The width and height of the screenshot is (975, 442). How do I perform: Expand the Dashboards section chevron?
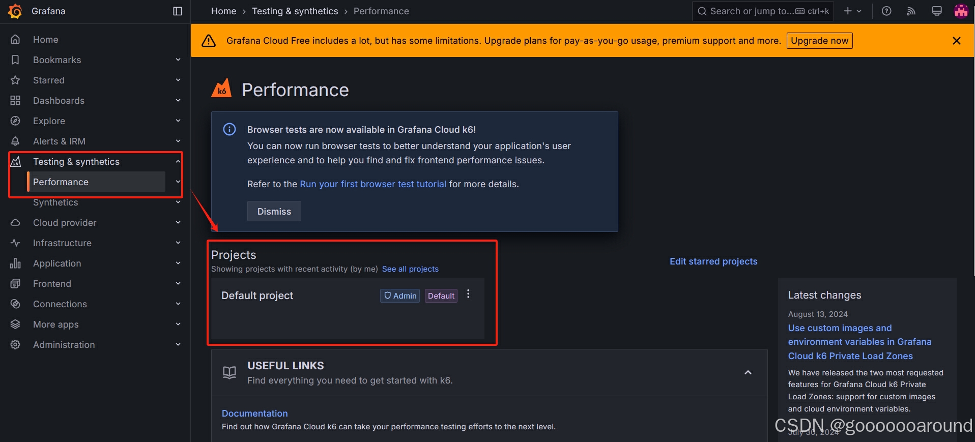178,100
